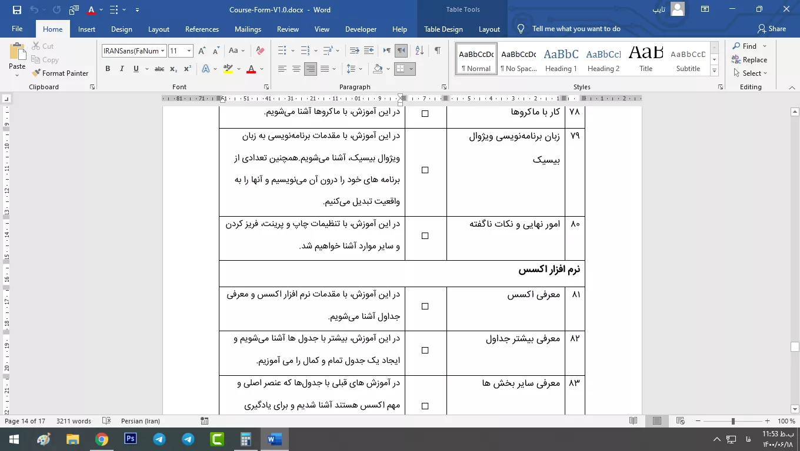
Task: Toggle italic formatting
Action: pyautogui.click(x=122, y=69)
